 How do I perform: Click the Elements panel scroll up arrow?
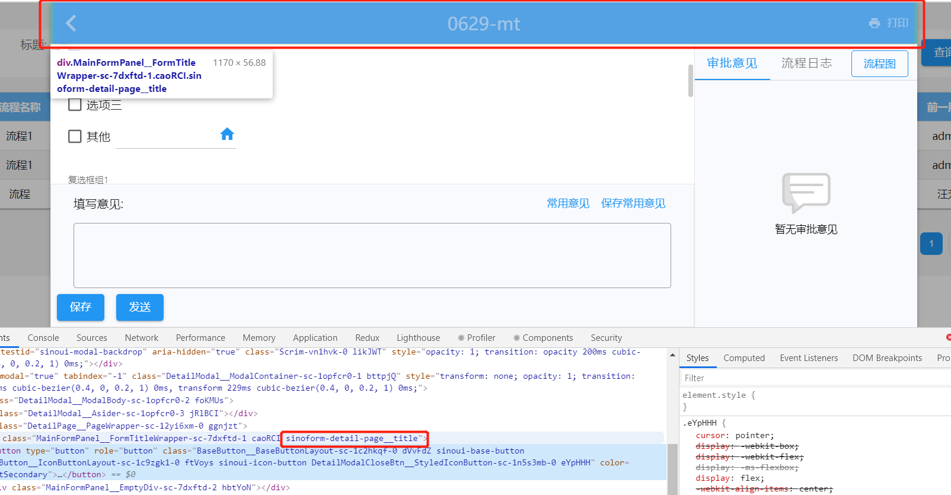click(672, 355)
